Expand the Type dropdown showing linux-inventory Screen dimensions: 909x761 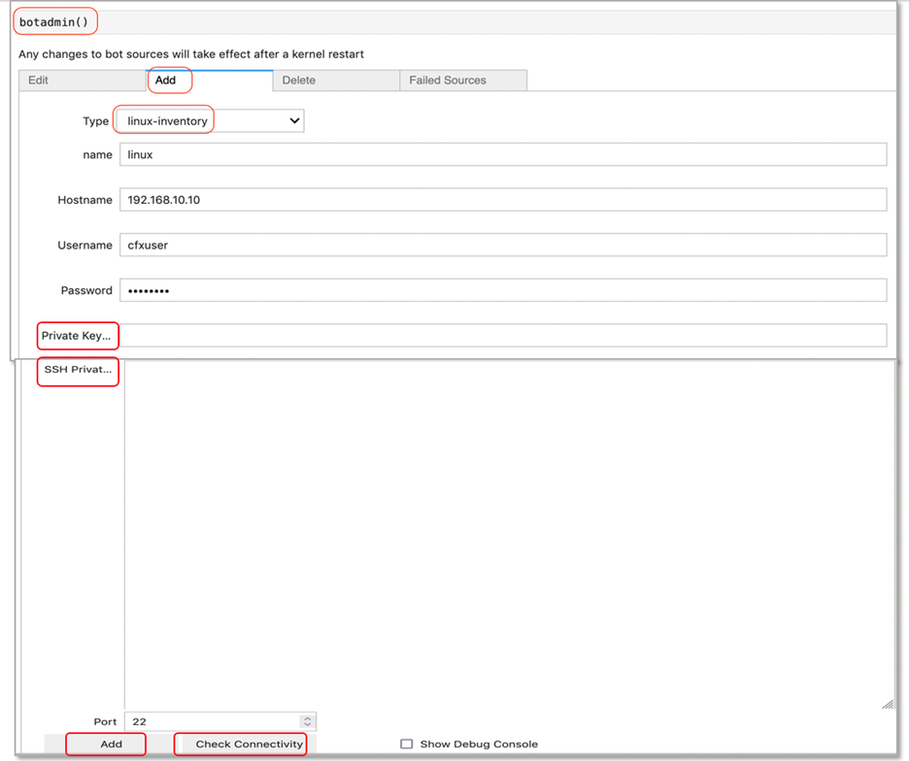pos(211,121)
